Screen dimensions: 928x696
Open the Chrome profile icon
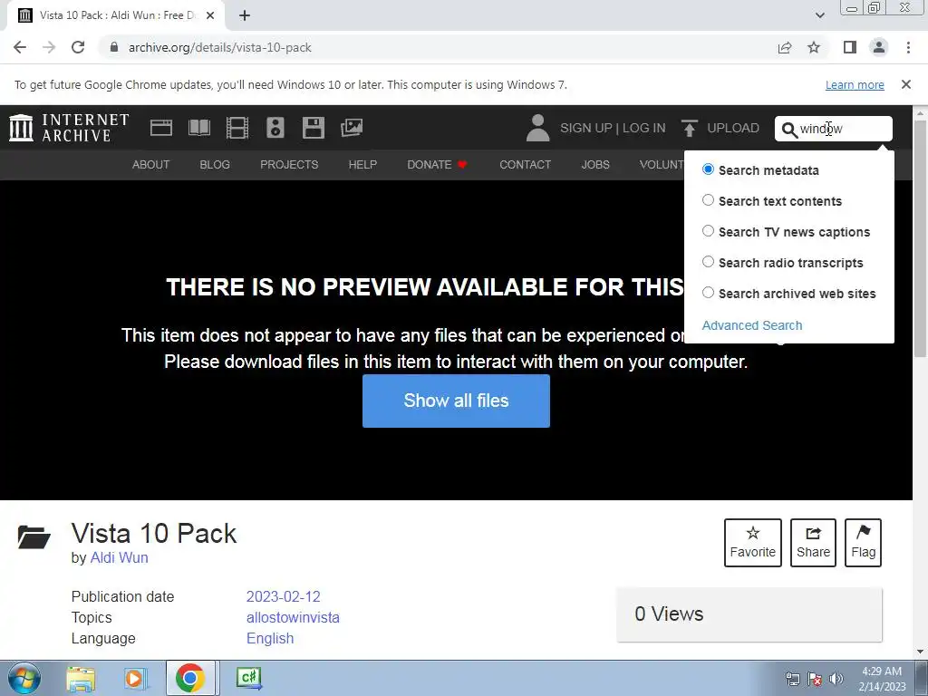879,47
